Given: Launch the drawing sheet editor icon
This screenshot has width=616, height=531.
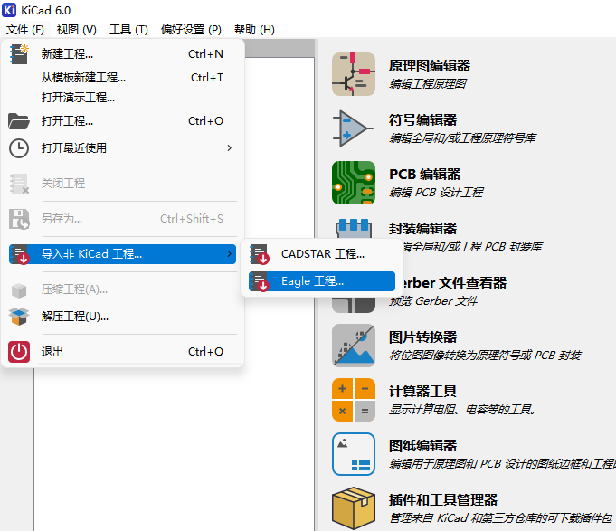Looking at the screenshot, I should pos(354,454).
